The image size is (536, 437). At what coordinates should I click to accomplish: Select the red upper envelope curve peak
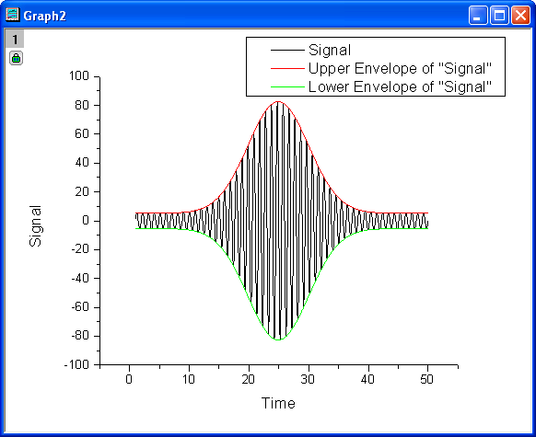(279, 101)
